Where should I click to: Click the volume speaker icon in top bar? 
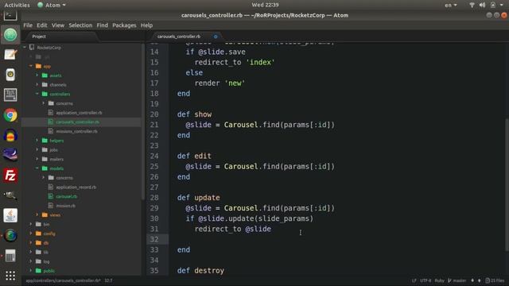[x=482, y=5]
